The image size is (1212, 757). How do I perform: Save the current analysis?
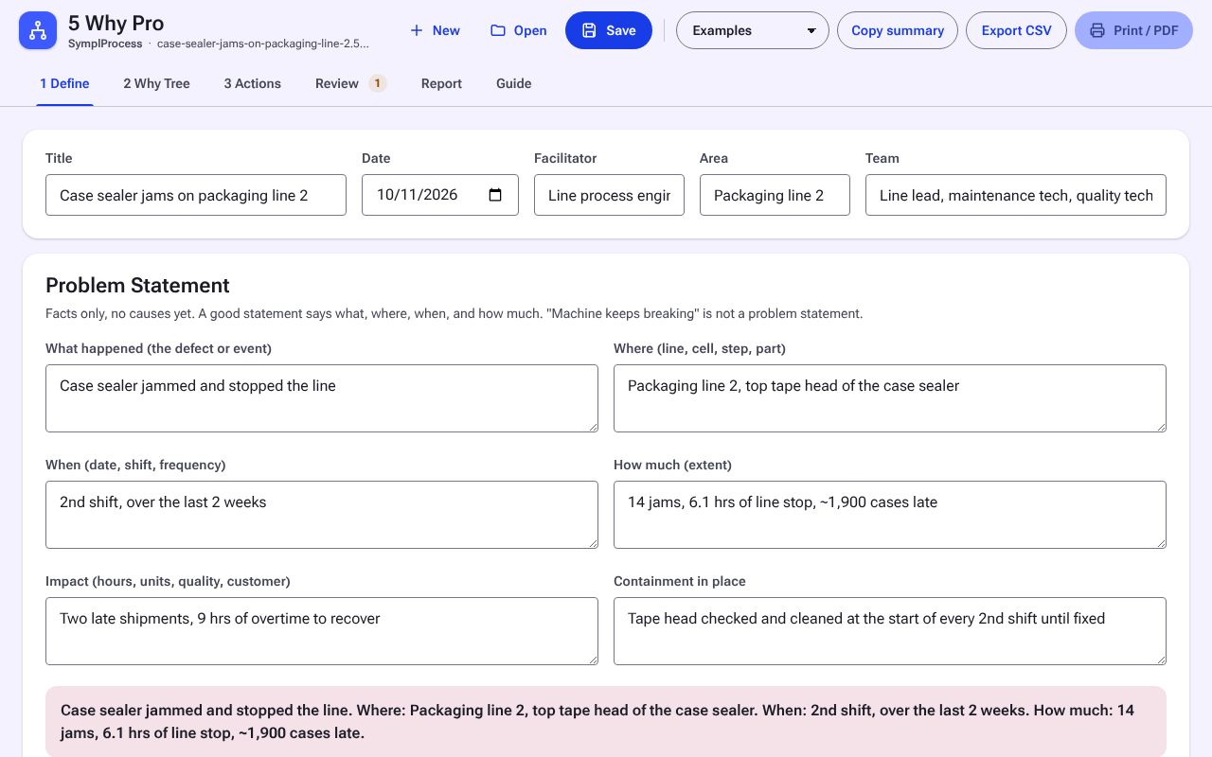click(x=609, y=30)
